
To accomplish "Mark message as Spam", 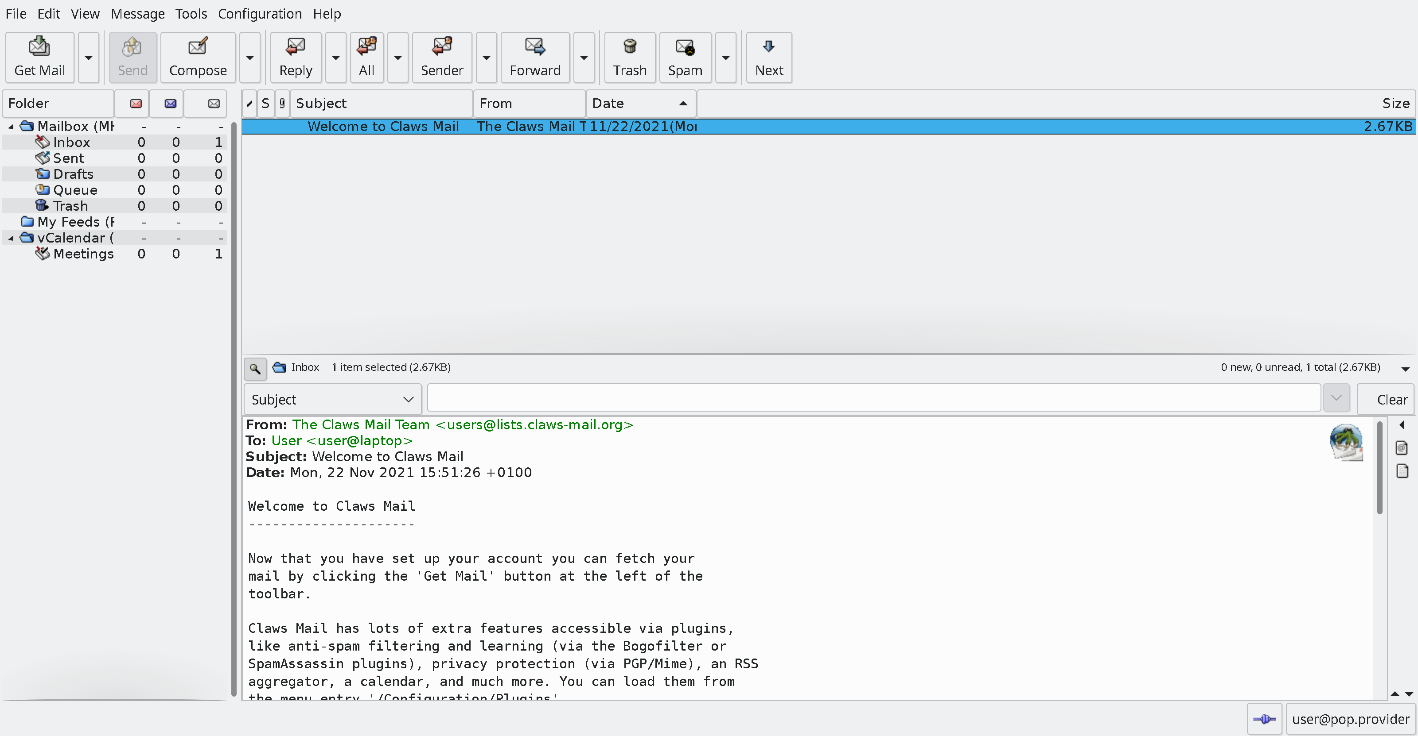I will pos(685,57).
